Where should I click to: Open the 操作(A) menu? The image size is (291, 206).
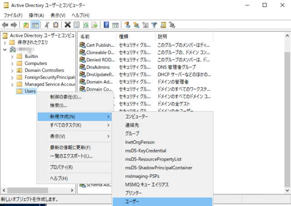pyautogui.click(x=36, y=15)
